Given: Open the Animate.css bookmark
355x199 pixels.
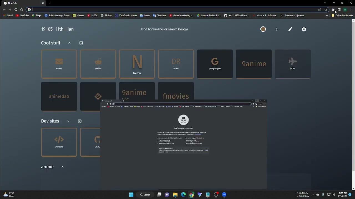Looking at the screenshot, I should coord(293,15).
